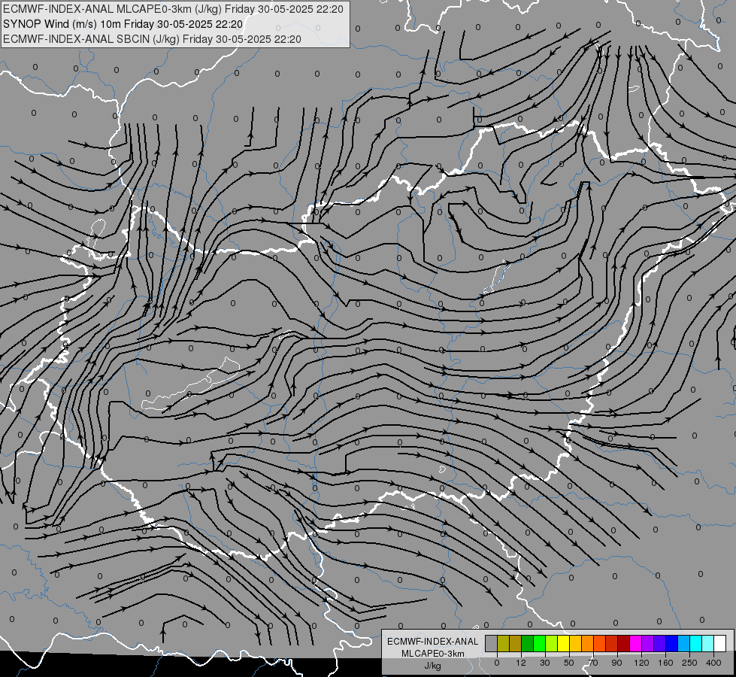Click the legend scale value 0
736x677 pixels.
tap(497, 663)
